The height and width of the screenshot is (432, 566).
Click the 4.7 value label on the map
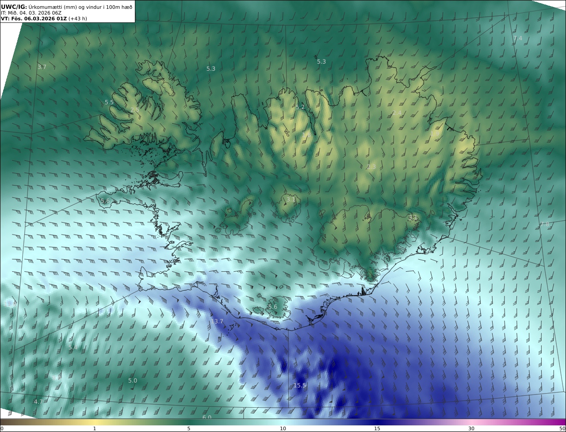[38, 402]
